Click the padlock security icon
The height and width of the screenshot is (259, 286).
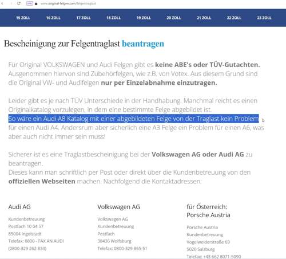tap(36, 3)
